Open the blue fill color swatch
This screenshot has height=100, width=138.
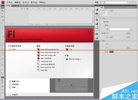pos(2,77)
